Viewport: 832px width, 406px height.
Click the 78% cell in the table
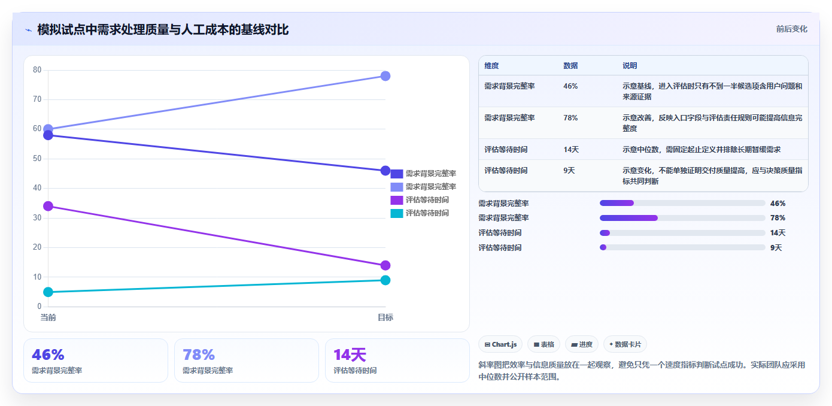(x=570, y=118)
